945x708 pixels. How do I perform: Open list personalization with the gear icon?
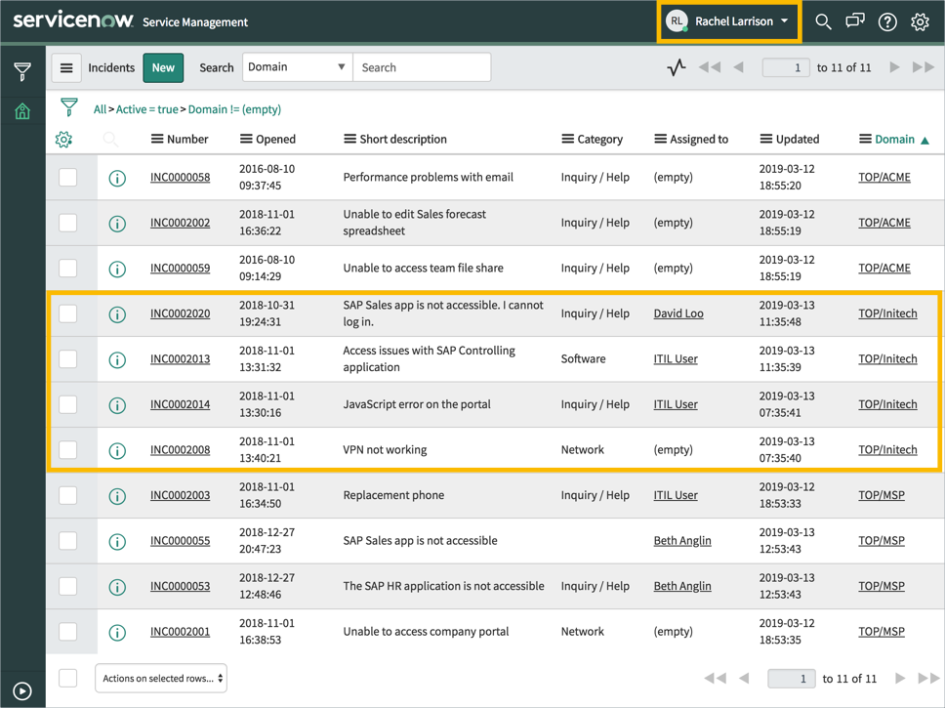pyautogui.click(x=63, y=139)
